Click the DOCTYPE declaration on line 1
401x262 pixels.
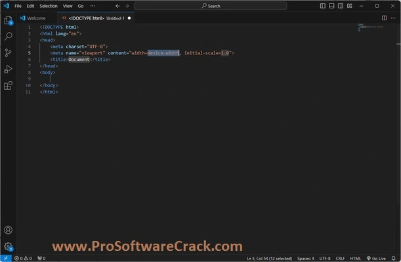[59, 27]
